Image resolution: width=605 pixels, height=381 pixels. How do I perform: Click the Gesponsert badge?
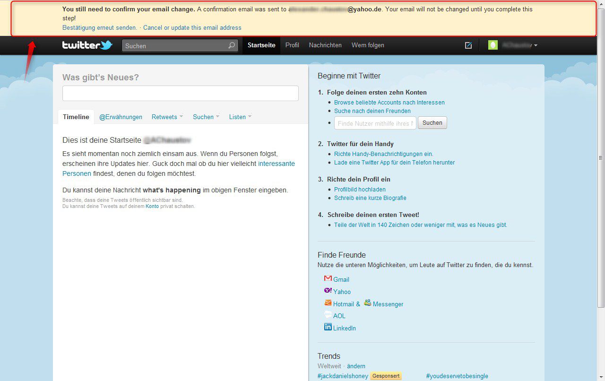[386, 376]
